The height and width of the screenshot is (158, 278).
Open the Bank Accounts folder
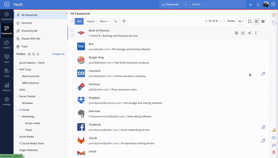click(x=31, y=76)
